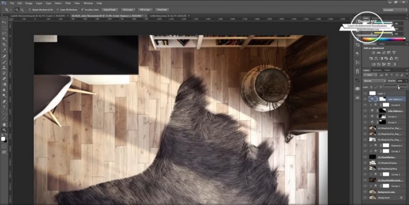Click the Zoom In icon in options bar
The width and height of the screenshot is (409, 205).
pos(17,10)
